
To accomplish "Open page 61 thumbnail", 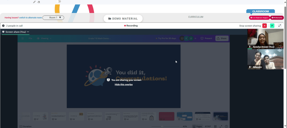I will [x=113, y=116].
